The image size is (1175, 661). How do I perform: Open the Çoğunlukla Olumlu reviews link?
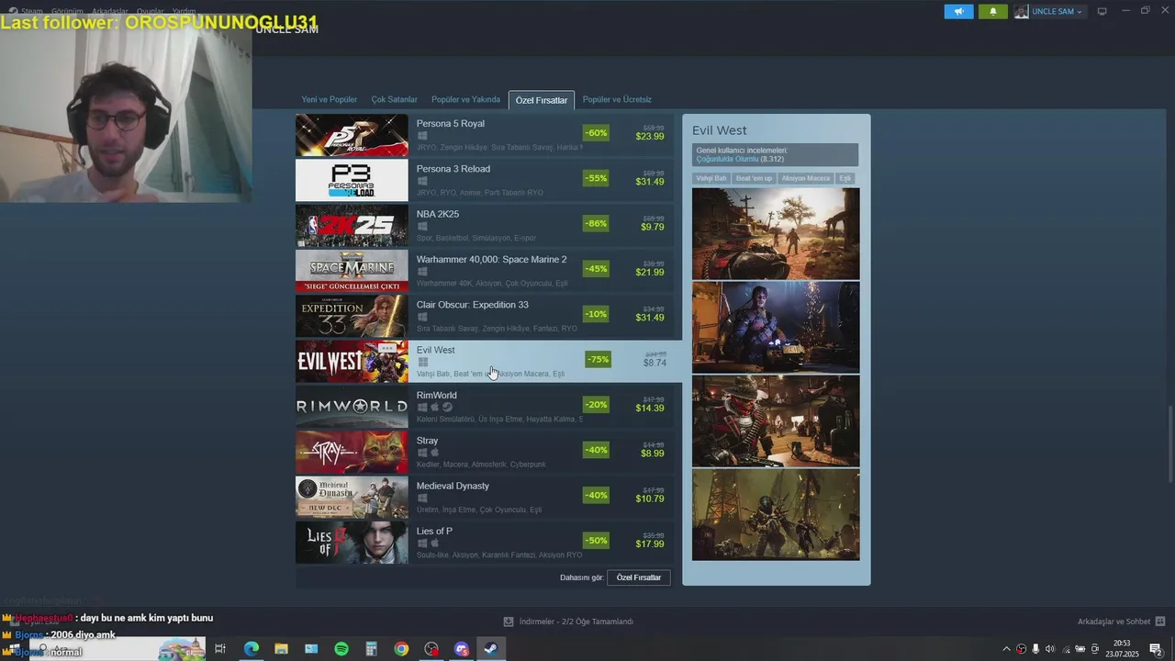tap(728, 159)
